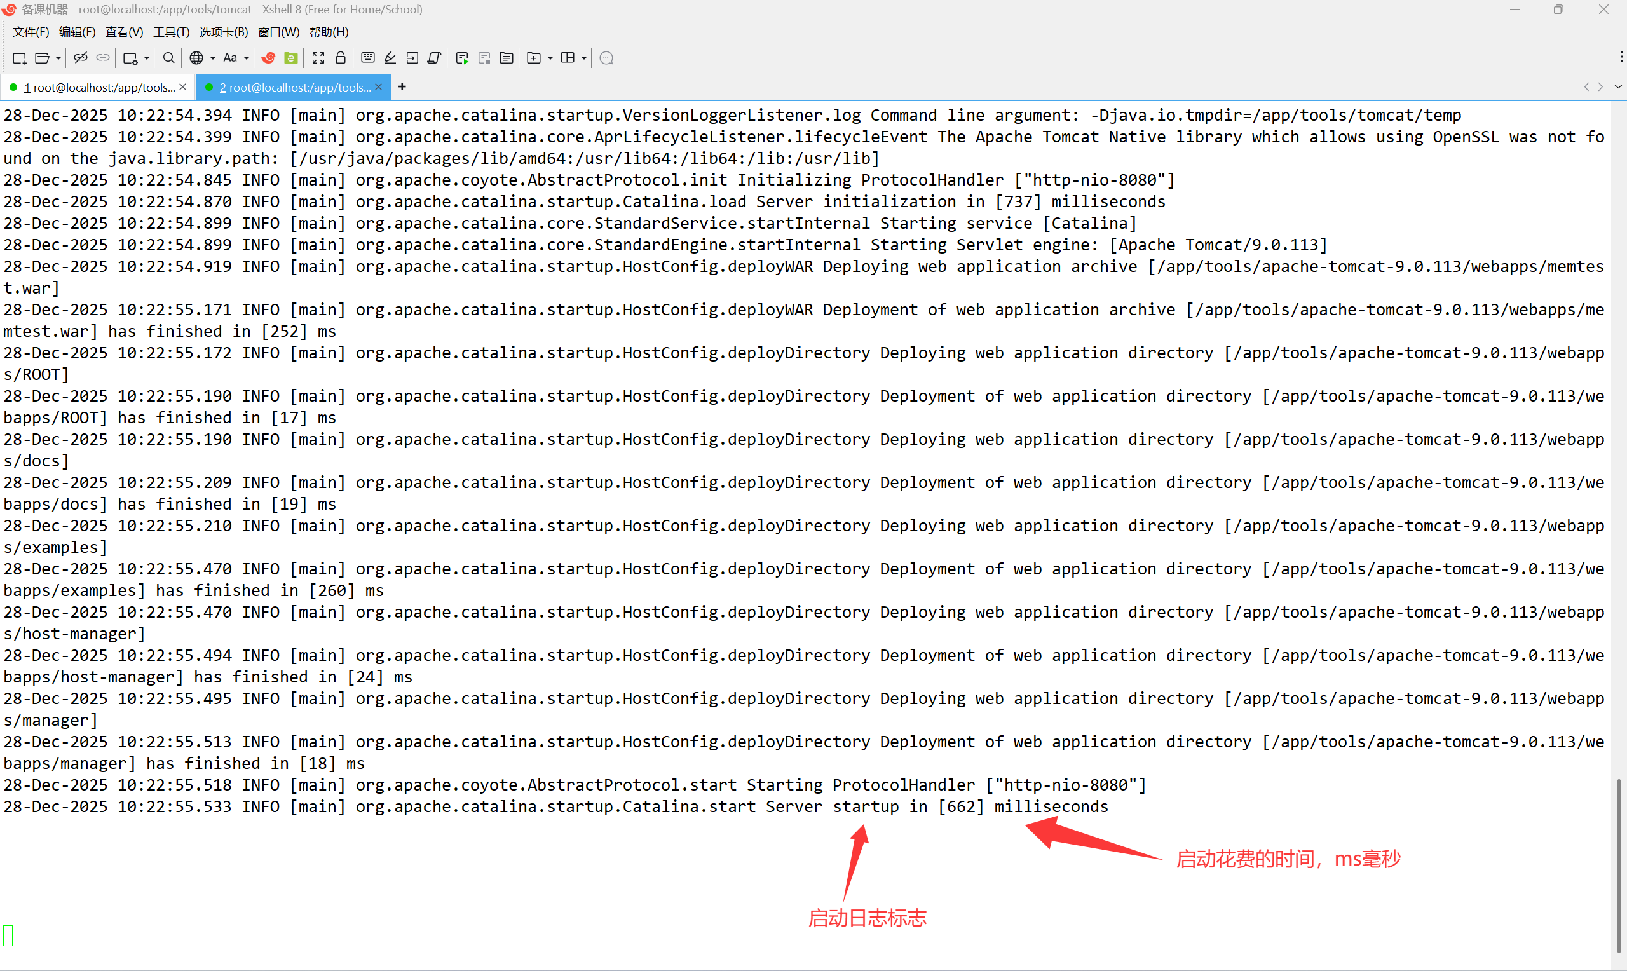Image resolution: width=1627 pixels, height=971 pixels.
Task: Toggle the virtual keyboard input bar
Action: pos(367,58)
